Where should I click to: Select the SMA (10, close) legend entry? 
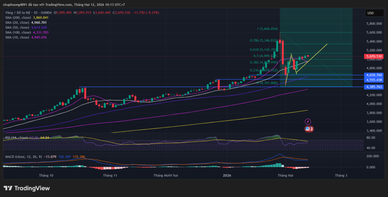coord(16,37)
